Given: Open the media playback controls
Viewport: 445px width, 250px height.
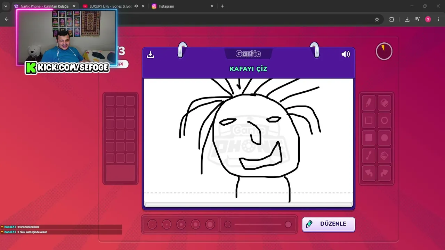Looking at the screenshot, I should coord(418,19).
